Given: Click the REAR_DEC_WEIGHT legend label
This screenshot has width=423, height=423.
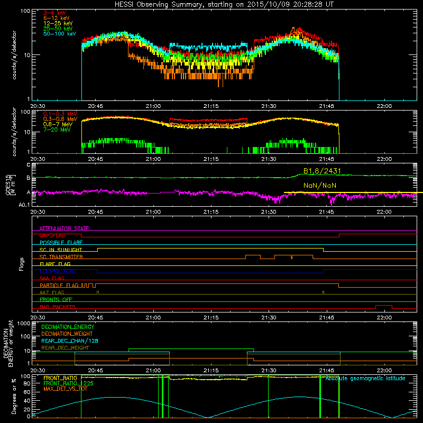Looking at the screenshot, I should (65, 348).
